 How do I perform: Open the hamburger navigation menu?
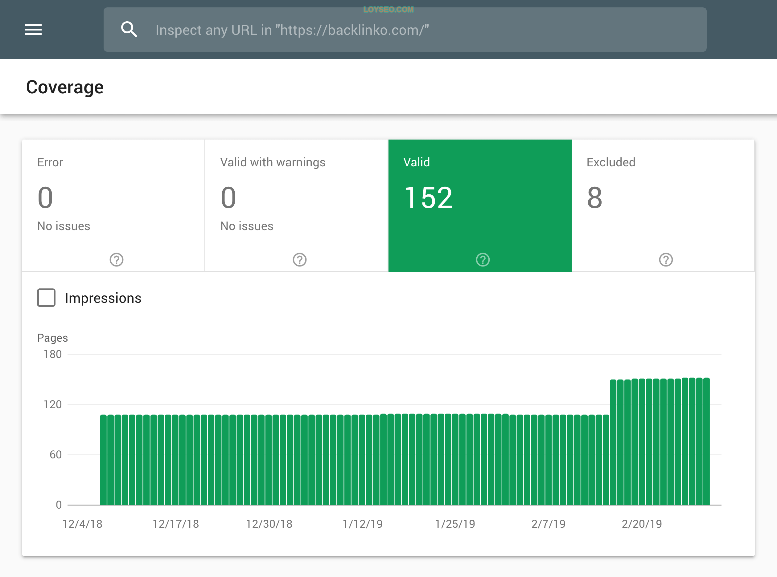click(x=33, y=30)
